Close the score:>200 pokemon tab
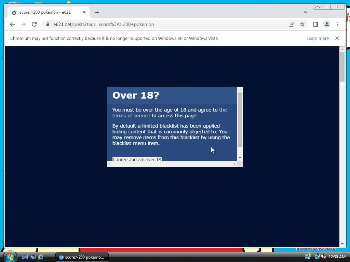350x262 pixels. (84, 12)
